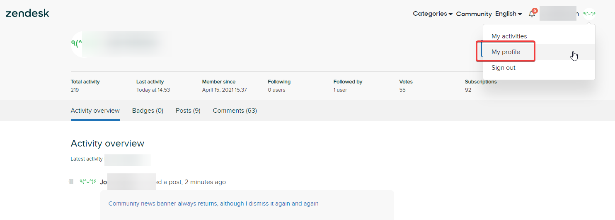This screenshot has width=615, height=220.
Task: Go to the Community page
Action: pyautogui.click(x=474, y=14)
